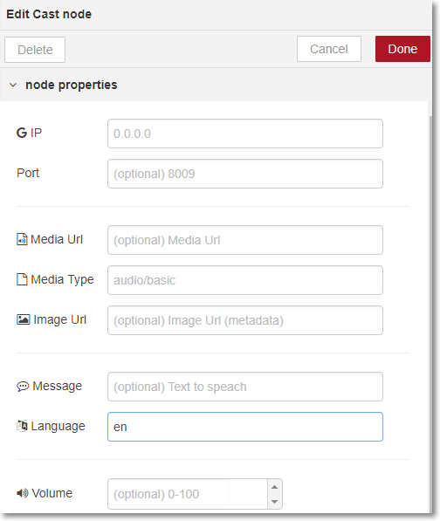Click the Image Url picture icon
This screenshot has width=440, height=521.
tap(24, 319)
